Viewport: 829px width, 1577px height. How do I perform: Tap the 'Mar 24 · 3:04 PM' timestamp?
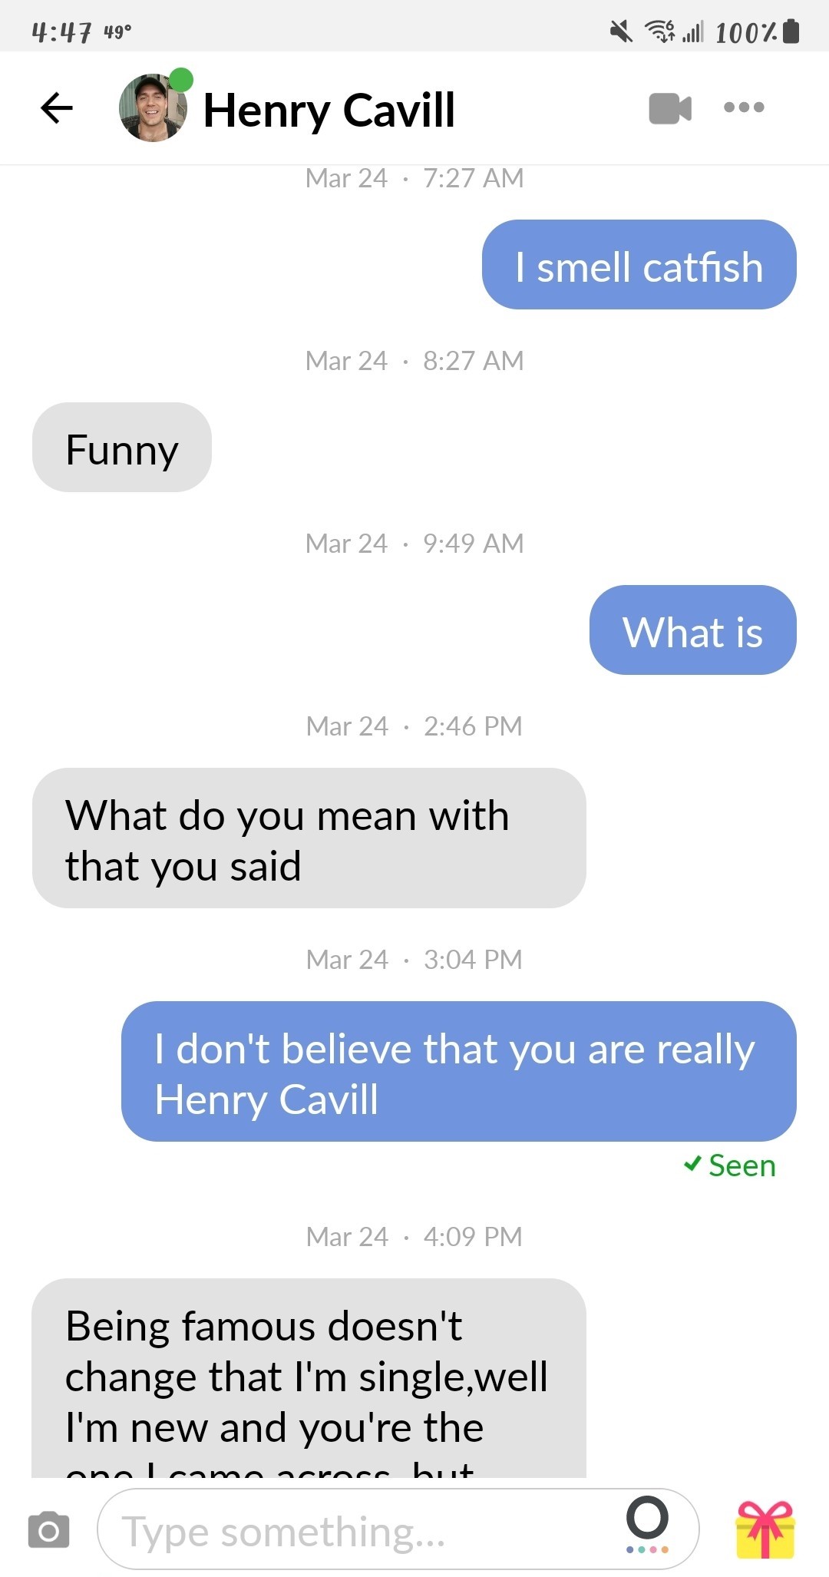414,959
